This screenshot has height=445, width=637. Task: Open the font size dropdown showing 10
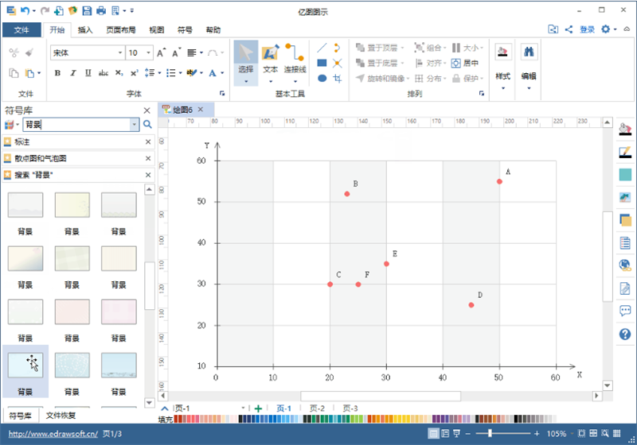tap(148, 52)
